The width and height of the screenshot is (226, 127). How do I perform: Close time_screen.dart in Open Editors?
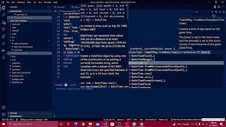pyautogui.click(x=12, y=18)
